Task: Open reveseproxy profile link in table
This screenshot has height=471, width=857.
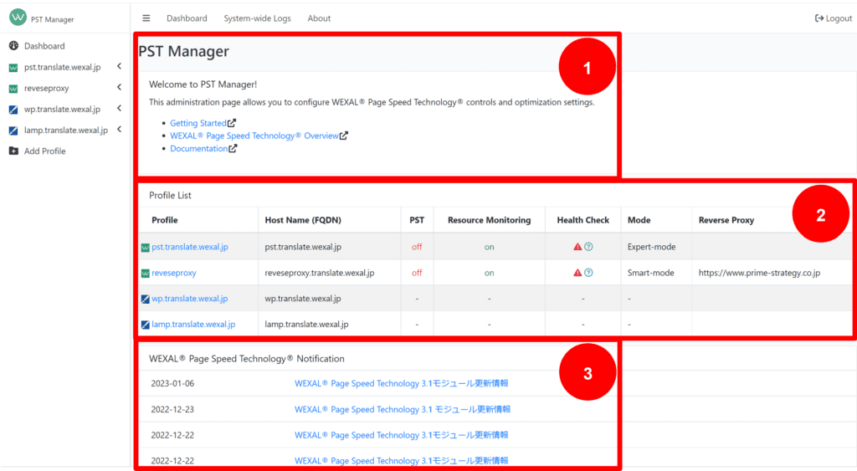Action: pyautogui.click(x=174, y=273)
